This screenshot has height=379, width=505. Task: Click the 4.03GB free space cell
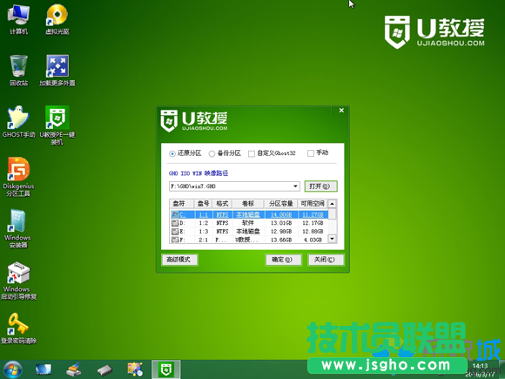313,240
